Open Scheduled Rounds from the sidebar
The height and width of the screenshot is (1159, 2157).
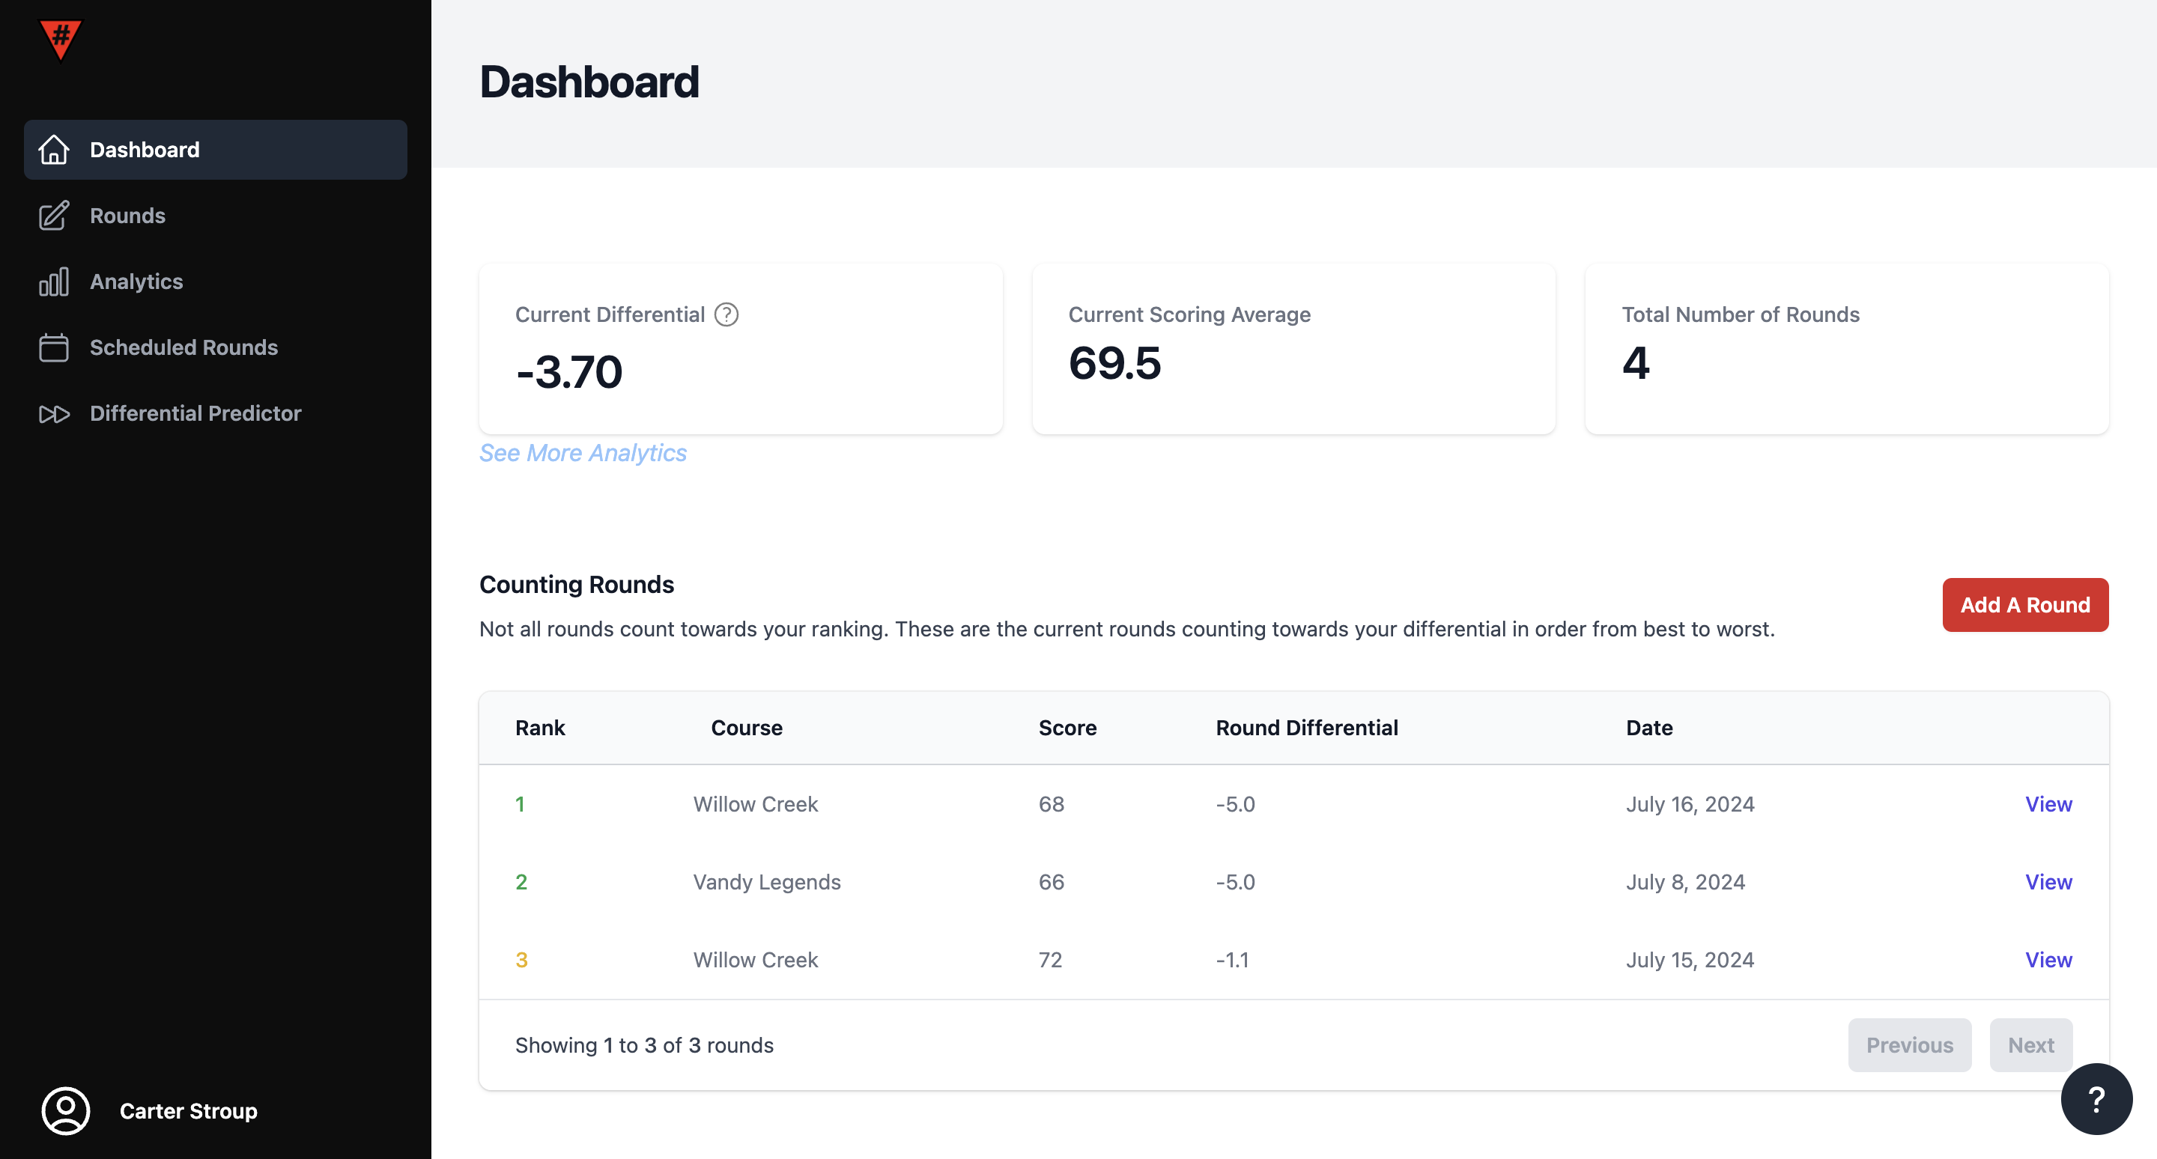tap(183, 347)
